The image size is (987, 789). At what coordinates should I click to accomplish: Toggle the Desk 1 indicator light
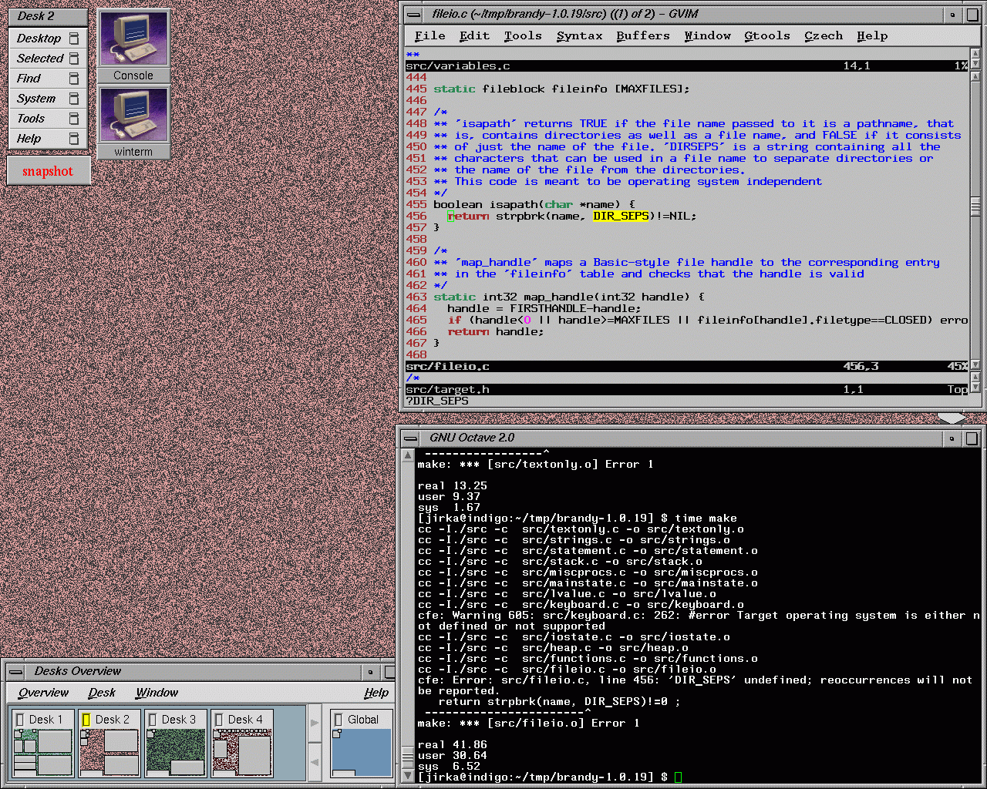coord(21,720)
